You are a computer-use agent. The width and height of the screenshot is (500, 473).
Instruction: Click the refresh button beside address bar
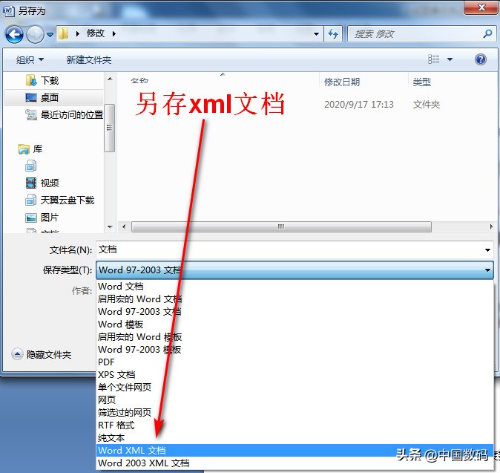pos(333,34)
